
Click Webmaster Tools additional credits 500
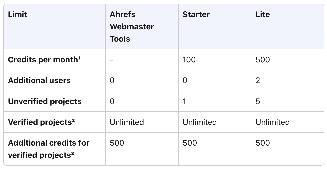pyautogui.click(x=117, y=143)
